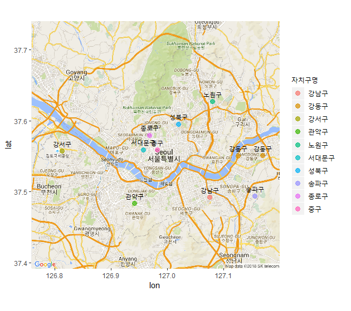Click the 127.0 longitude tick label
This screenshot has height=311, width=351.
(167, 276)
